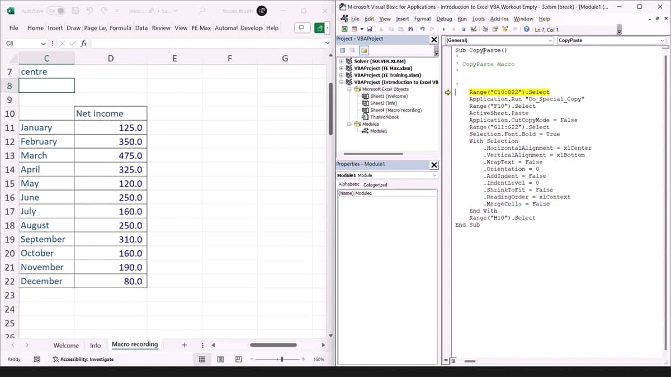This screenshot has height=377, width=671.
Task: Open the Excel FE Max ribbon tab
Action: (x=201, y=28)
